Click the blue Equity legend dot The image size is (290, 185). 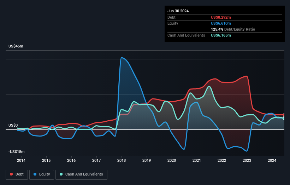tap(35, 174)
